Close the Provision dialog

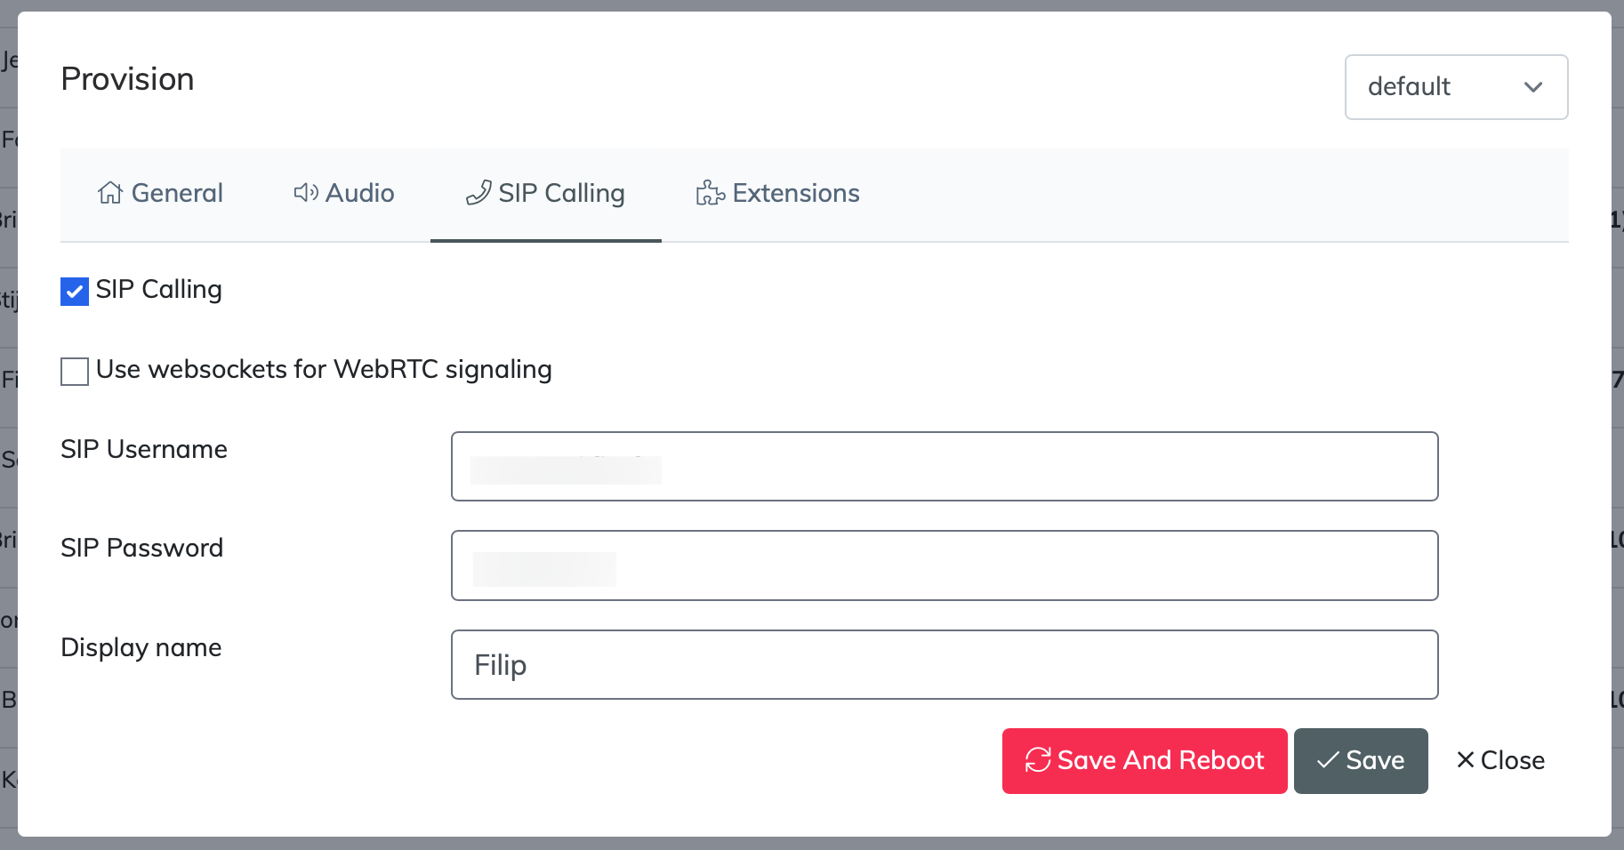click(x=1500, y=760)
